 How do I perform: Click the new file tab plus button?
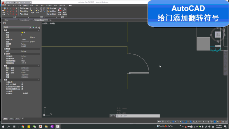point(50,20)
